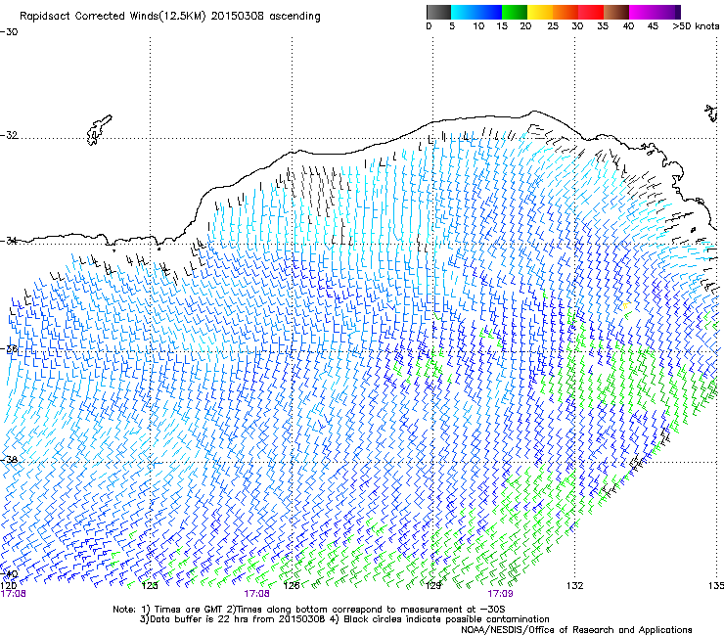Image resolution: width=724 pixels, height=636 pixels.
Task: Click the '135' longitude label
Action: (x=716, y=586)
